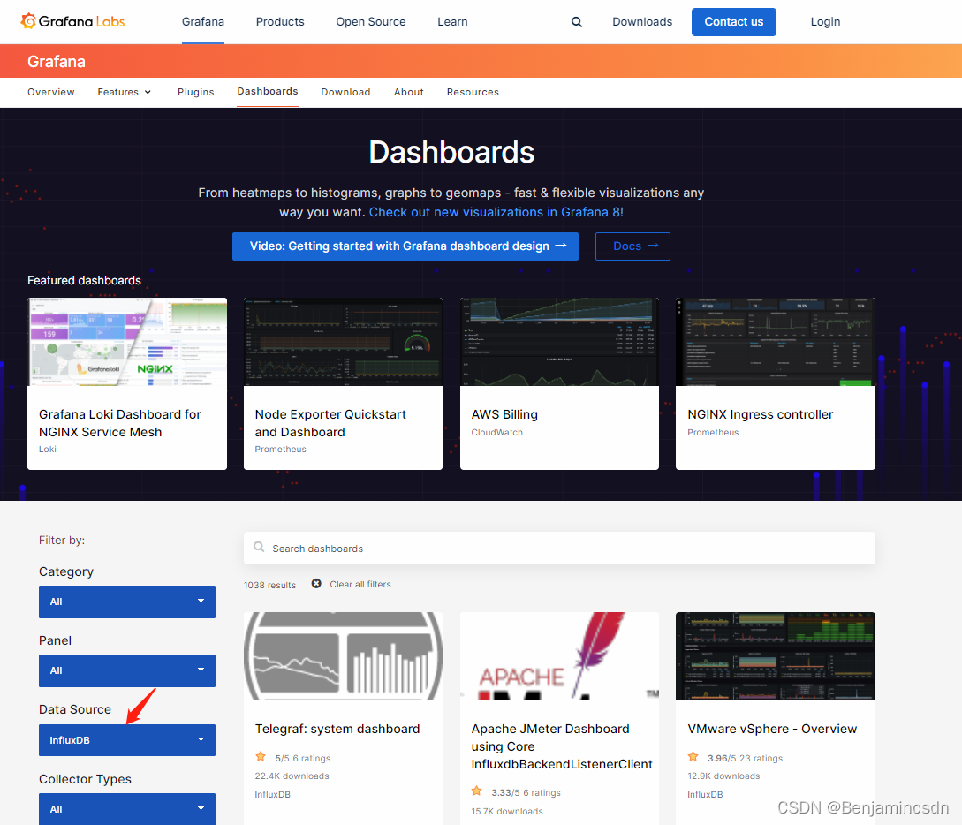Select the Dashboards tab

[268, 91]
